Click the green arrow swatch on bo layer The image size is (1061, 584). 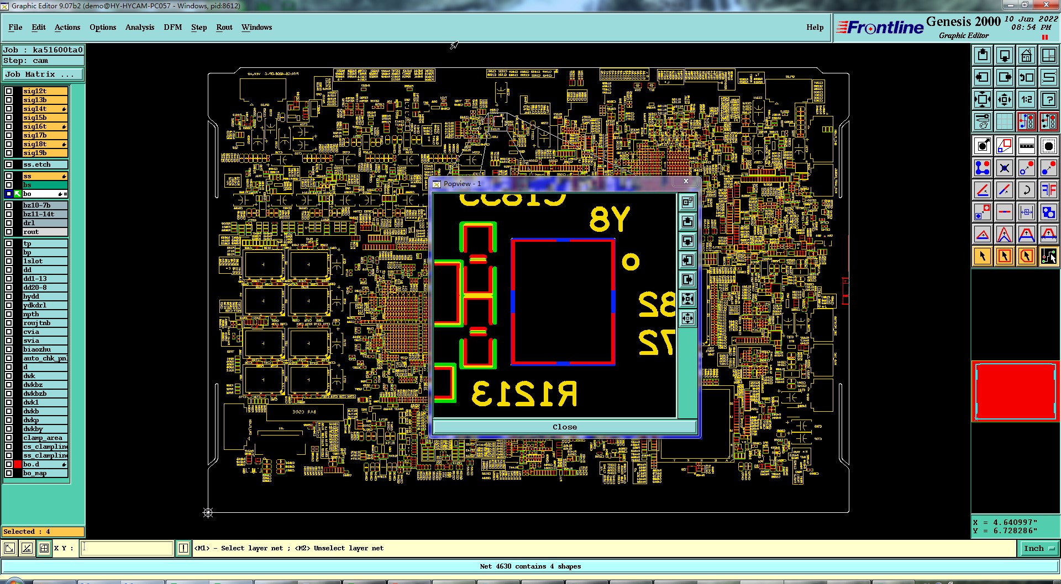pos(18,194)
